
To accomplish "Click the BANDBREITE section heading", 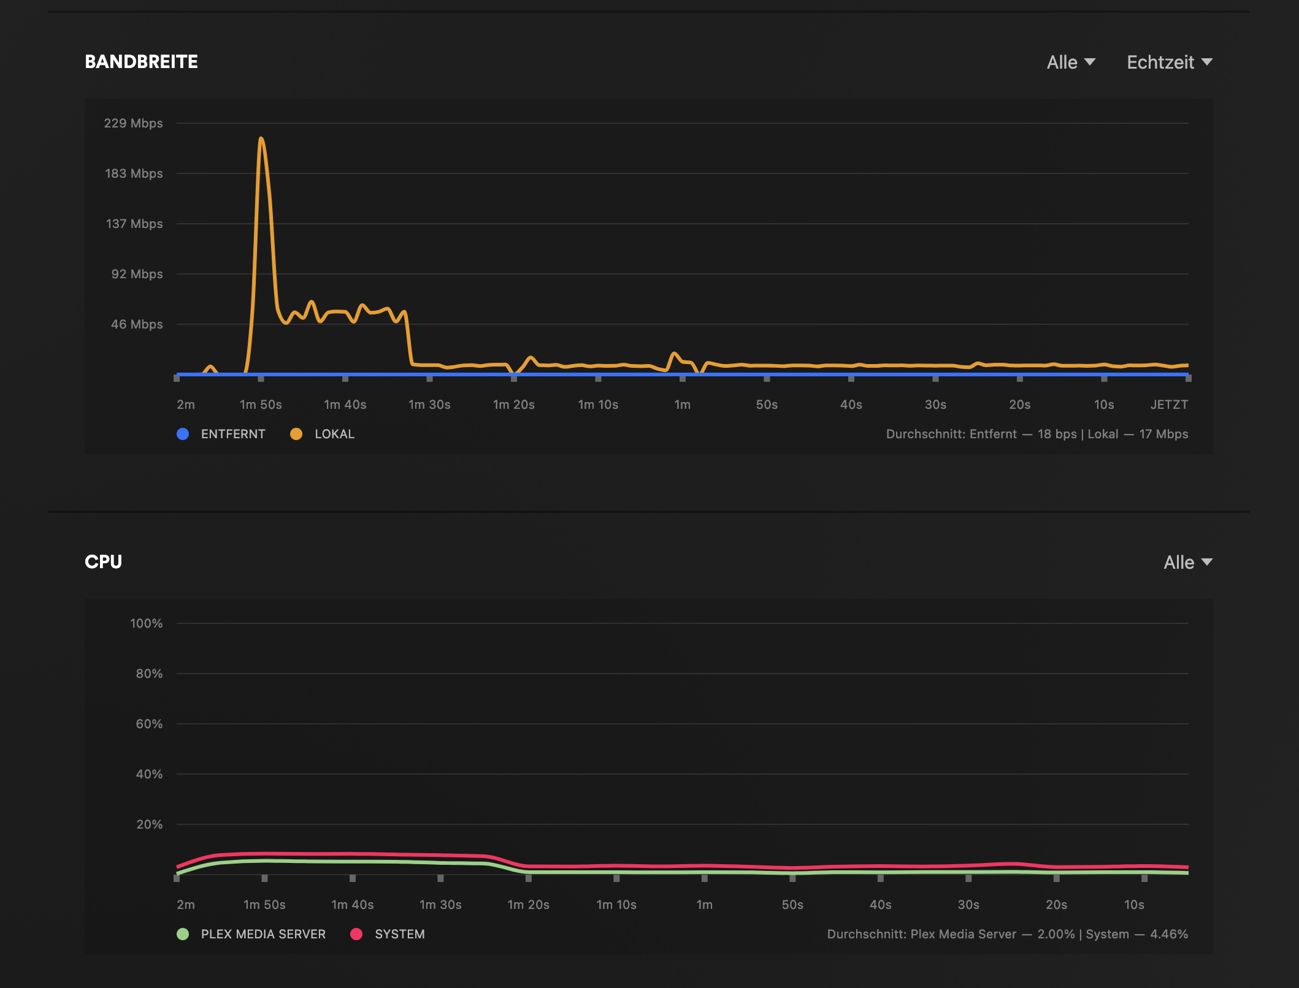I will tap(141, 62).
